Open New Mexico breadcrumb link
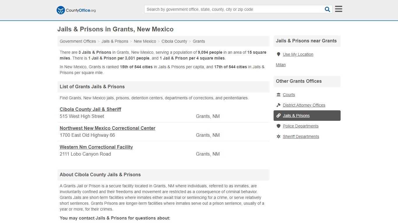The width and height of the screenshot is (398, 223). click(x=145, y=41)
